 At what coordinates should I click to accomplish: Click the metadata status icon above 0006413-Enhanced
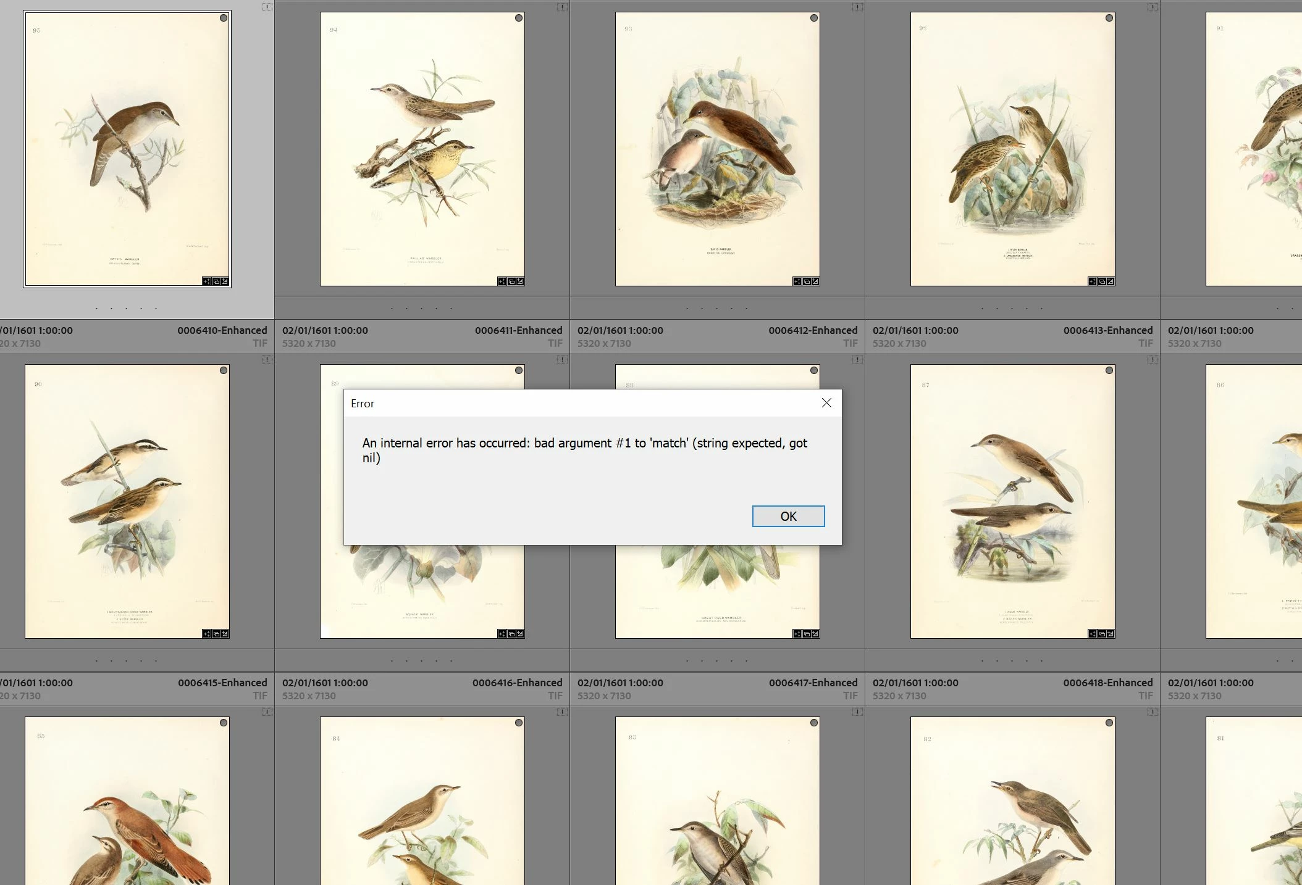(x=1152, y=7)
